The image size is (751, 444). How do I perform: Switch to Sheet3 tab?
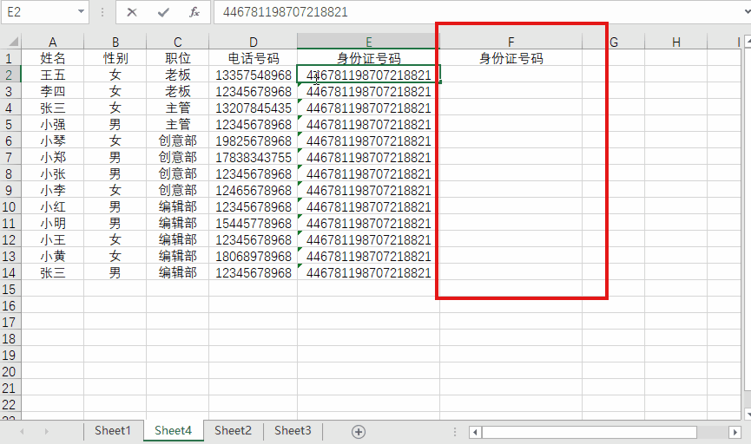[x=293, y=431]
